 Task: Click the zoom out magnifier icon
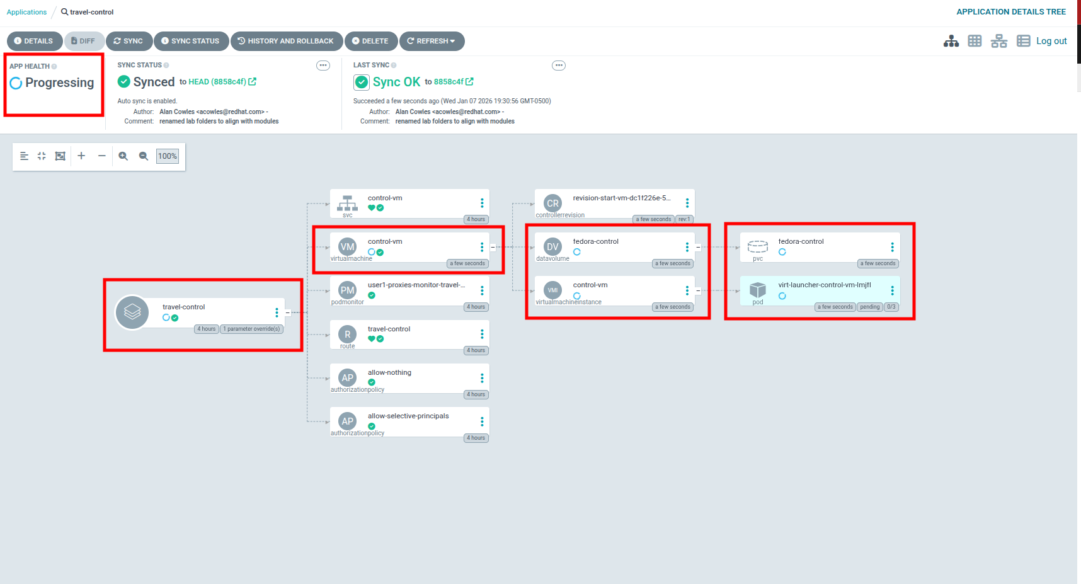click(x=144, y=156)
